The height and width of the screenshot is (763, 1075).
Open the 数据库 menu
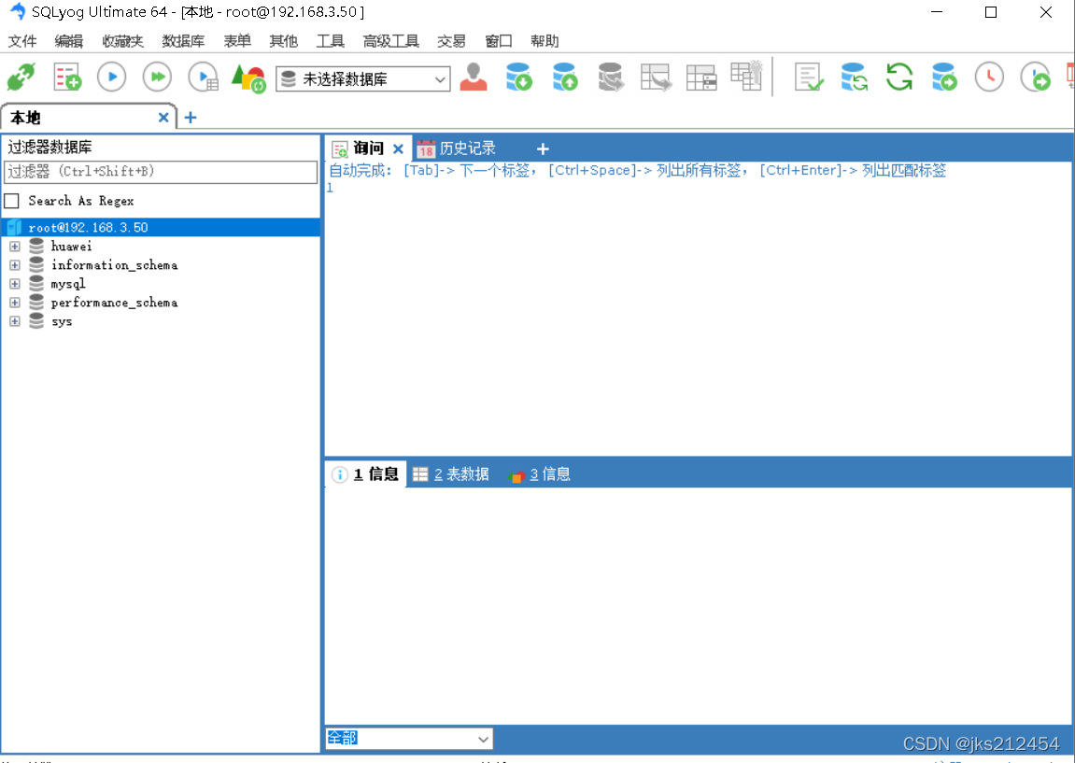pos(183,41)
